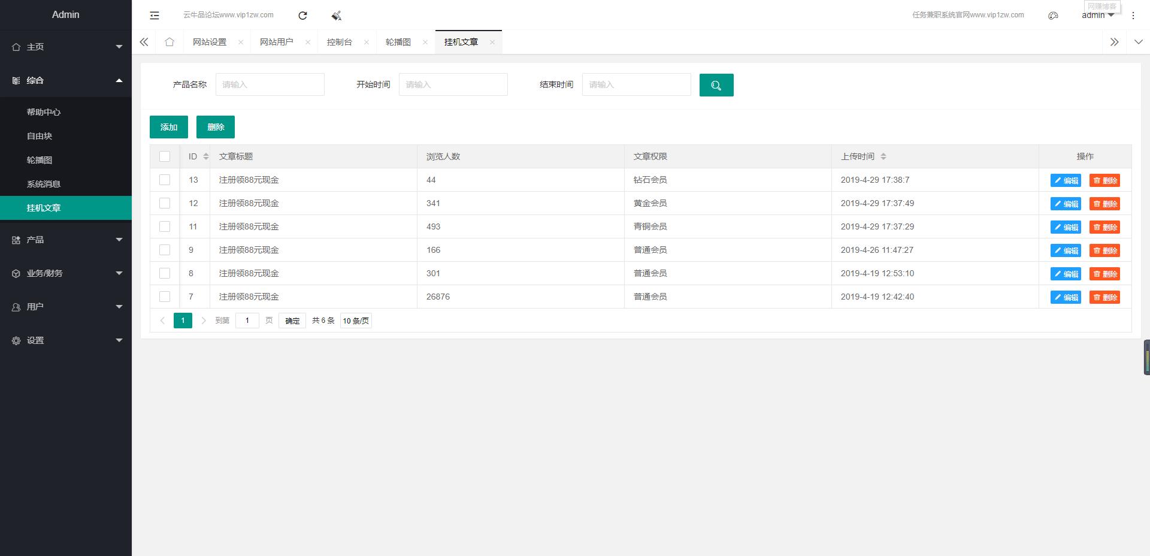Click the page number jump input
Image resolution: width=1150 pixels, height=556 pixels.
(247, 321)
